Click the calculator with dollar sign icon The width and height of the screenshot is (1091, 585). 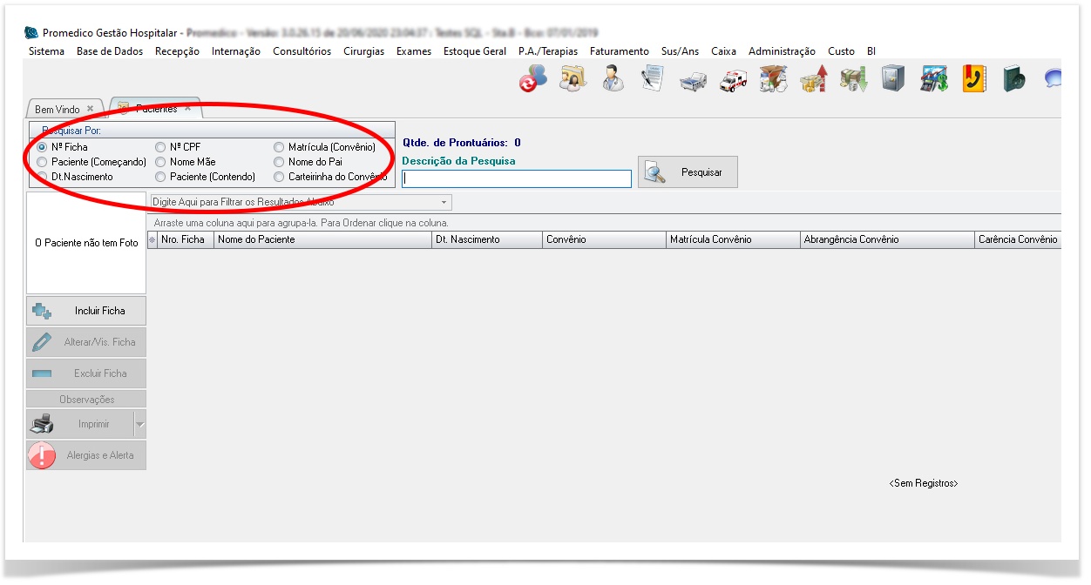click(x=933, y=79)
